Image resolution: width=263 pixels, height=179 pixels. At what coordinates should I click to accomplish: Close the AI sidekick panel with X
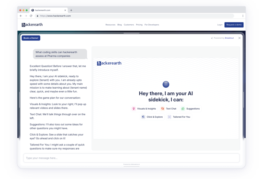(239, 38)
